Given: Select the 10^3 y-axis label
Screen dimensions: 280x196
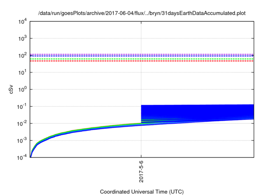Looking at the screenshot, I should click(x=22, y=38).
